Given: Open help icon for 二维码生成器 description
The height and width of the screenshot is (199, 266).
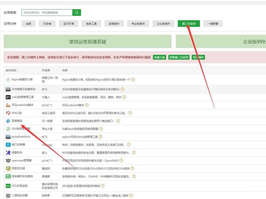Looking at the screenshot, I should click(x=131, y=196).
